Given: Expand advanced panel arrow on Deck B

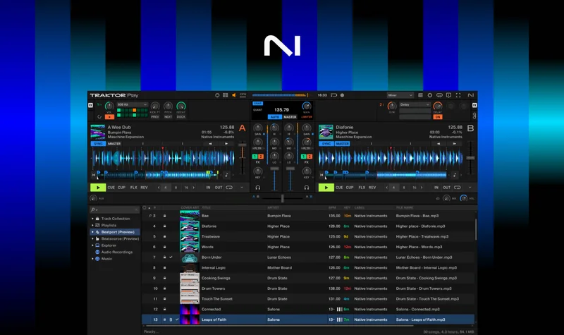Looking at the screenshot, I should (470, 188).
